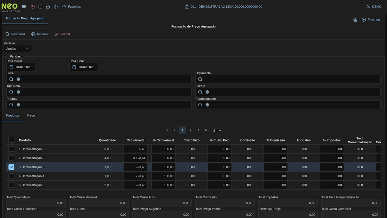Switch to the Preço tab
The width and height of the screenshot is (387, 218).
click(31, 116)
